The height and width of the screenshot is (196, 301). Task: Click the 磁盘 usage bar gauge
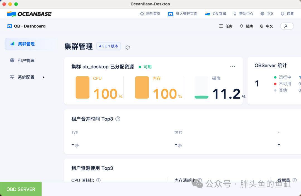click(x=202, y=87)
